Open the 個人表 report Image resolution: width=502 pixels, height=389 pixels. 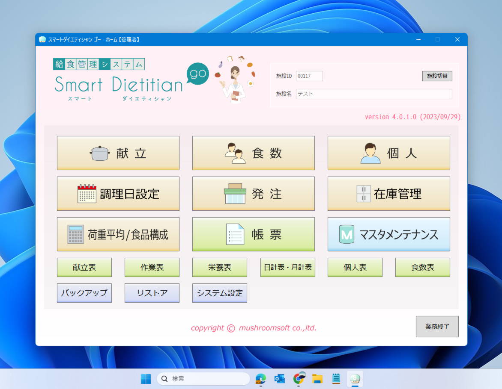[x=355, y=267]
